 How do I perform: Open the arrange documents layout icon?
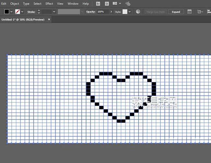(x=115, y=4)
